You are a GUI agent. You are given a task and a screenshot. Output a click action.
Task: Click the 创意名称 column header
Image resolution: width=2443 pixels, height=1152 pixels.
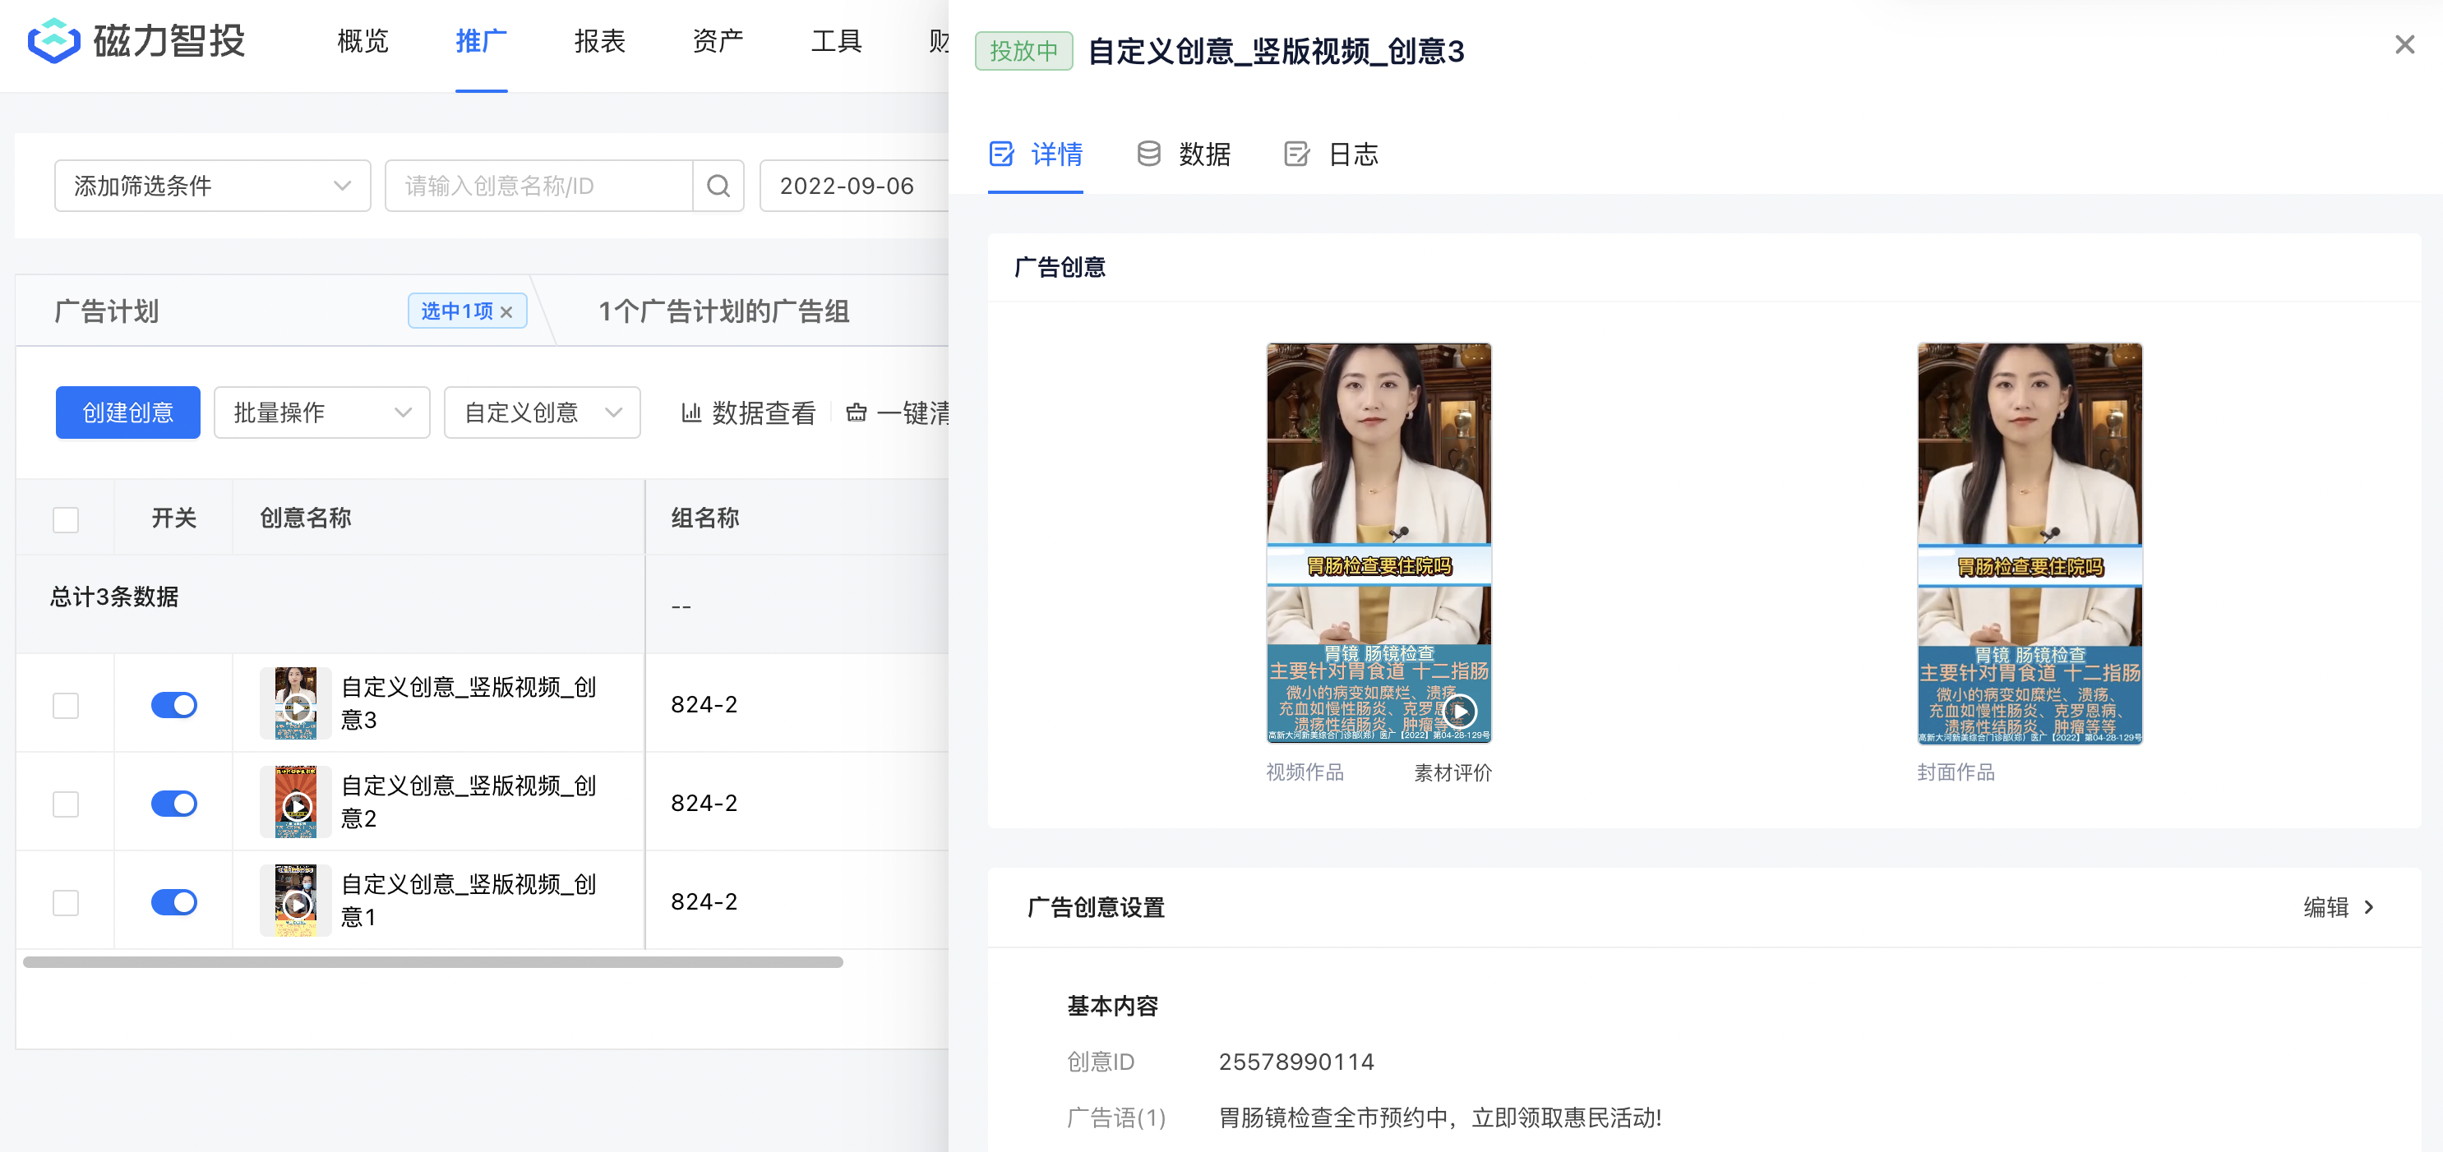pos(306,518)
